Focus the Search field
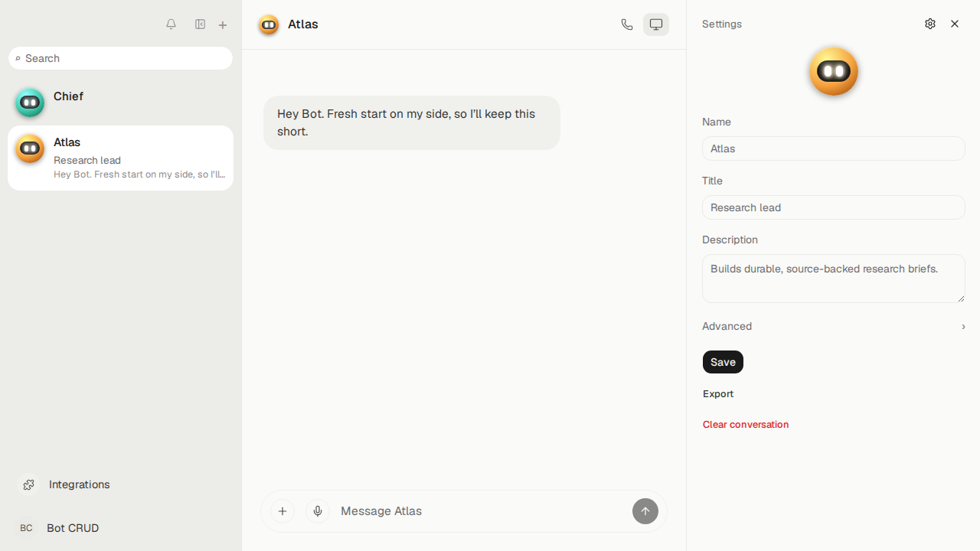The image size is (980, 551). (120, 58)
